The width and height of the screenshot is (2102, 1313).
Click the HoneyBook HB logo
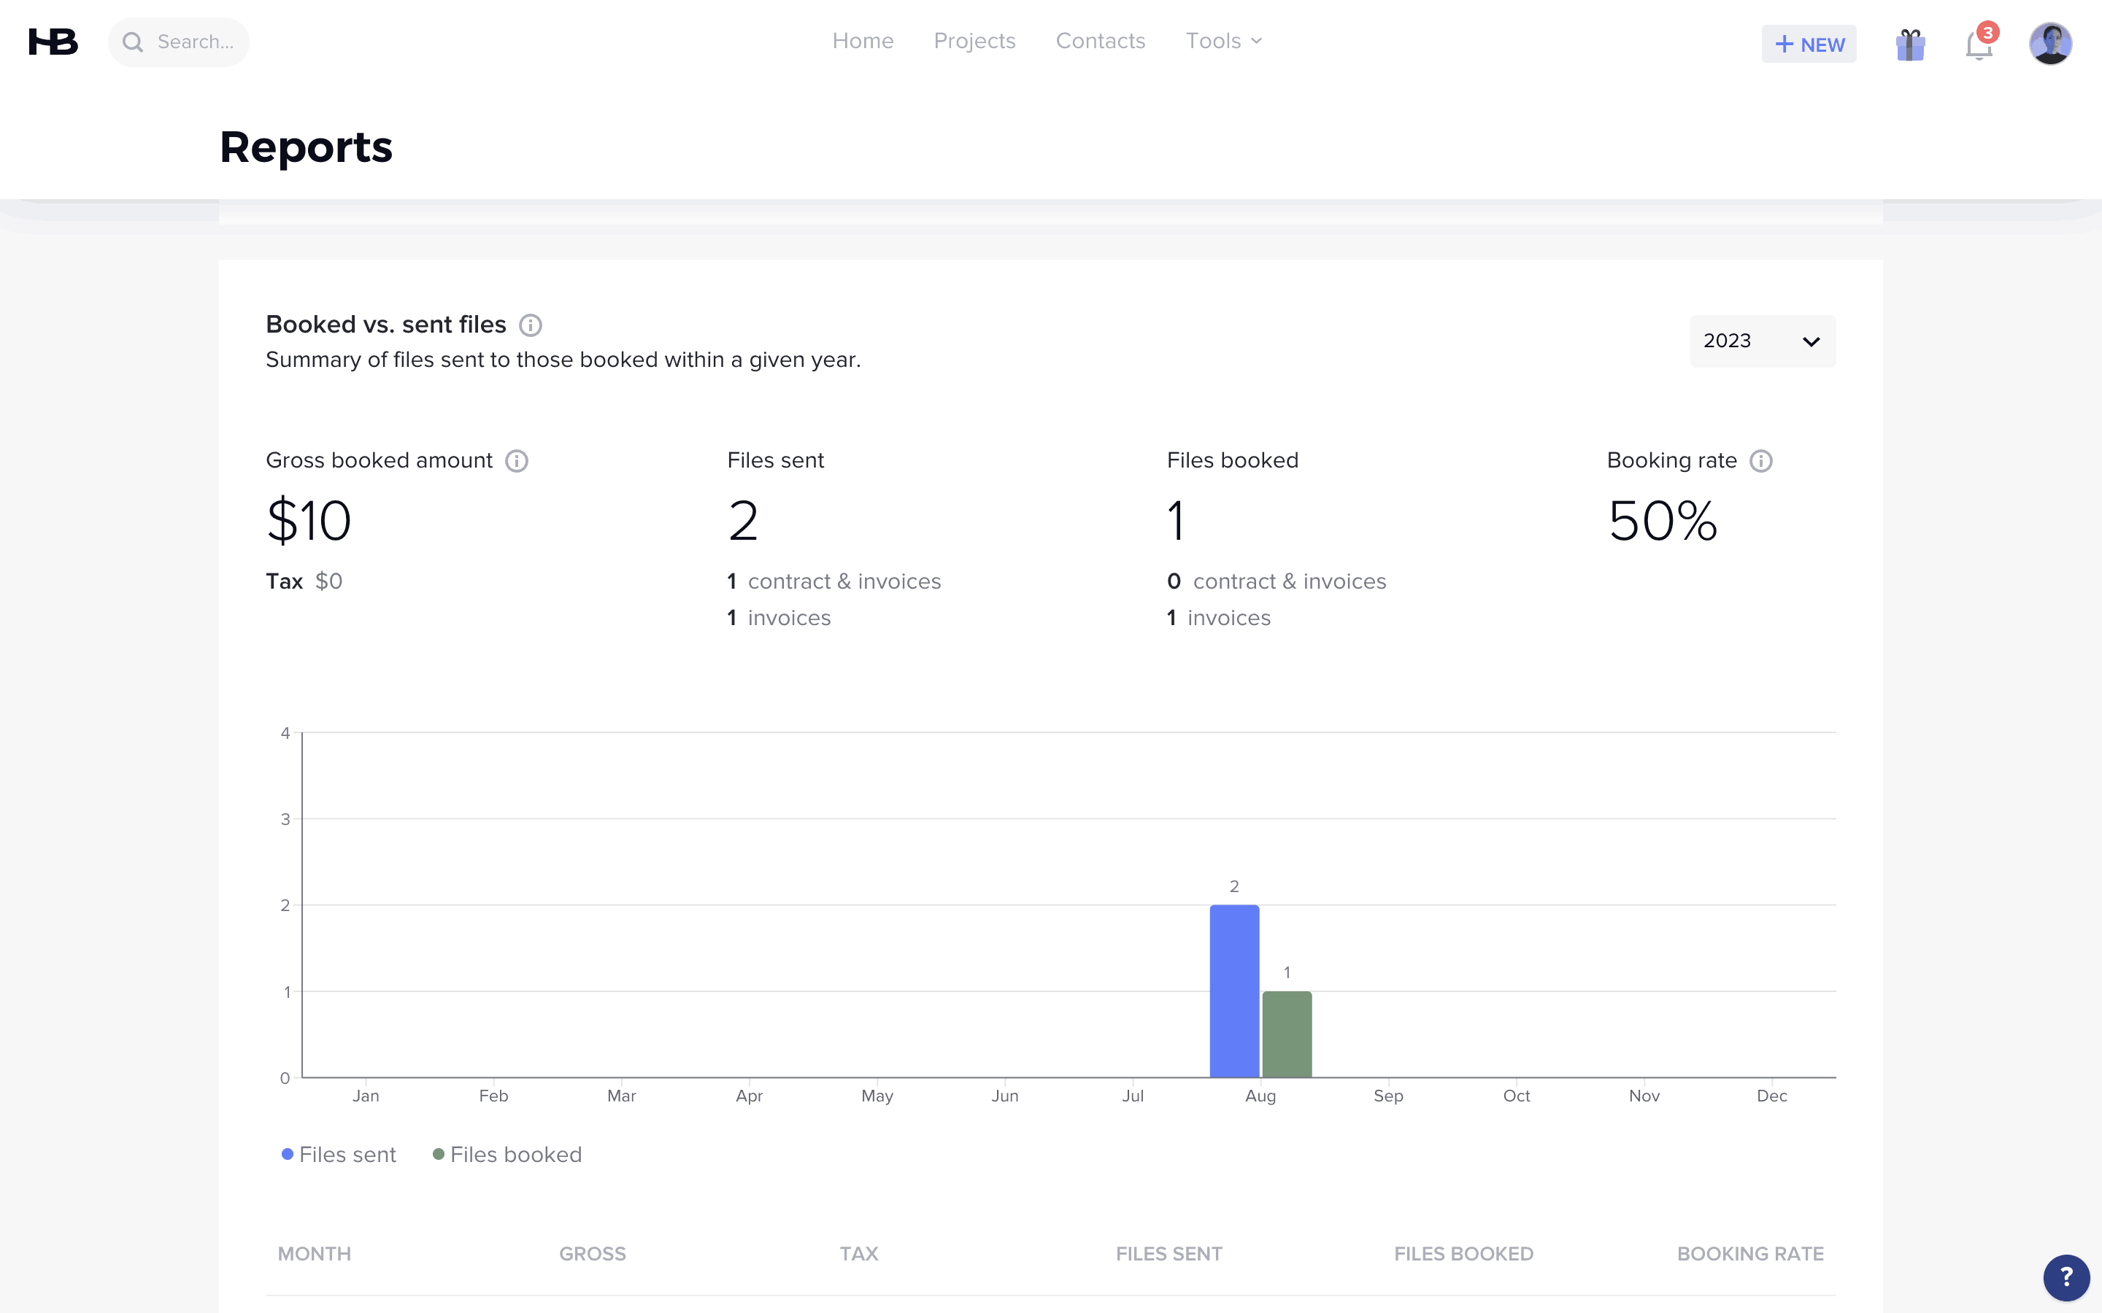point(53,42)
